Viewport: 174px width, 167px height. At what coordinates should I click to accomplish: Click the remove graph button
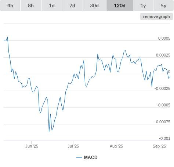coord(156,17)
